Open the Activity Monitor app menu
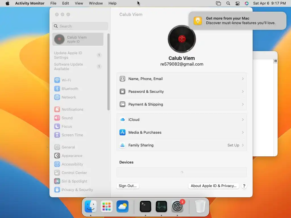 tap(30, 3)
